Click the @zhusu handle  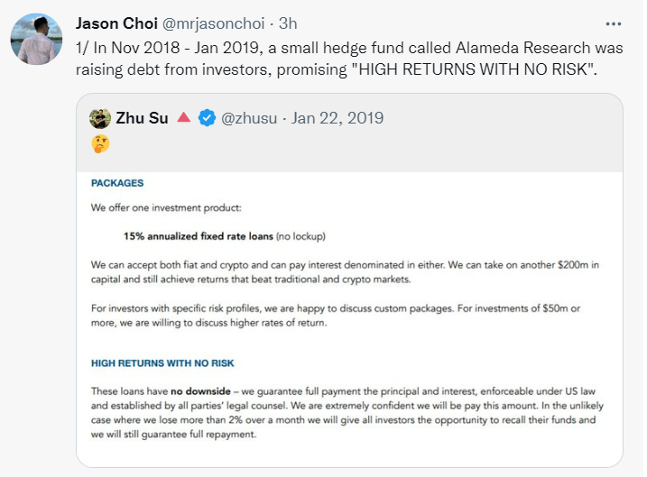tap(254, 118)
